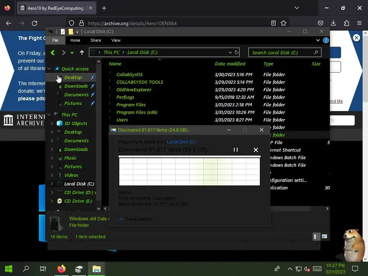368x276 pixels.
Task: Open Firefox from the taskbar
Action: click(61, 269)
